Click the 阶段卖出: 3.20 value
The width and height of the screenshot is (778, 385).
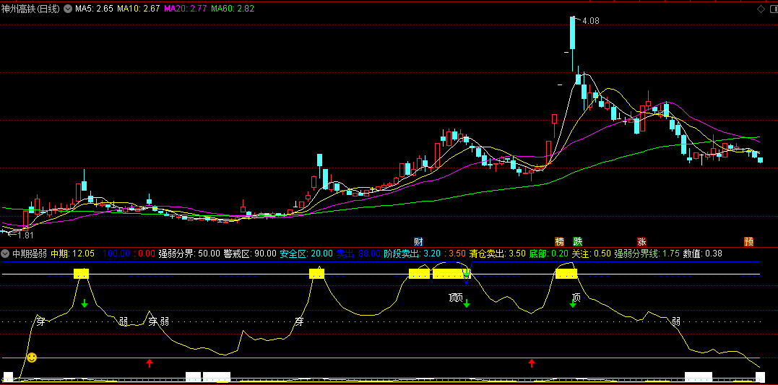412,254
